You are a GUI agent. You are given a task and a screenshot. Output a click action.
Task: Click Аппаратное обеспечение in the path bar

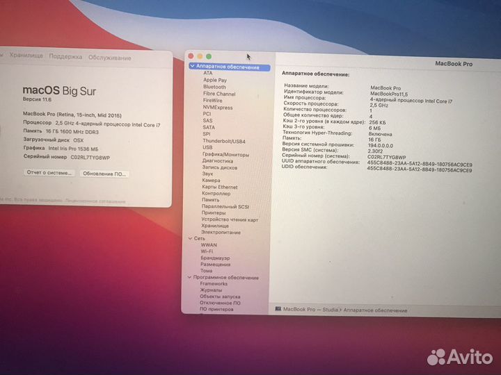(376, 310)
